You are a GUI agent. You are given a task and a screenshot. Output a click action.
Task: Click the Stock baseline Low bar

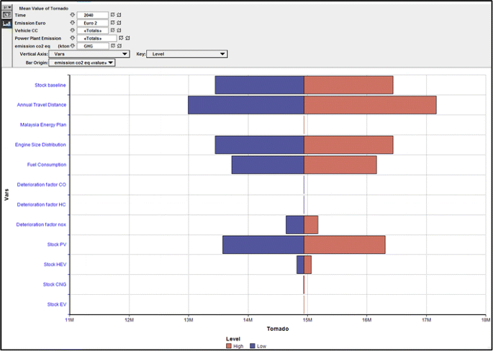pos(259,85)
